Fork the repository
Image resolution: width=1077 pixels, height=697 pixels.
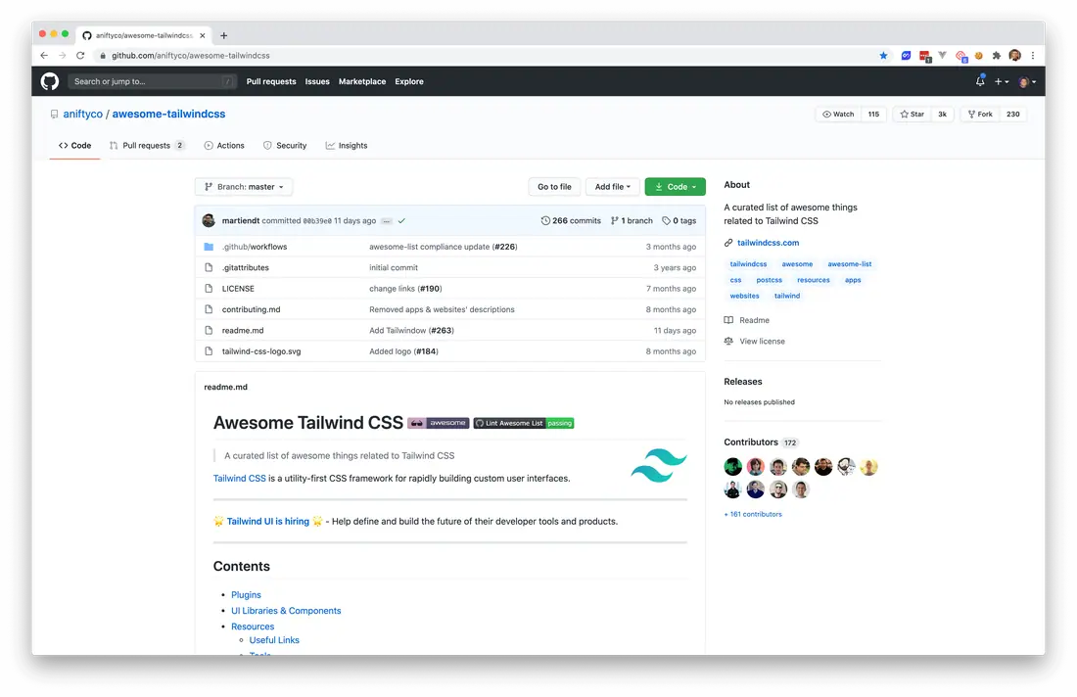(980, 114)
